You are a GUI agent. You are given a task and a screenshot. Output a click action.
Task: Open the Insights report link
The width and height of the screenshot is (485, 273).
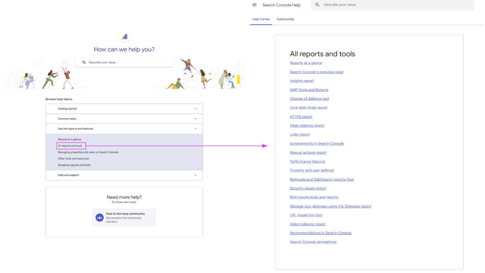302,81
